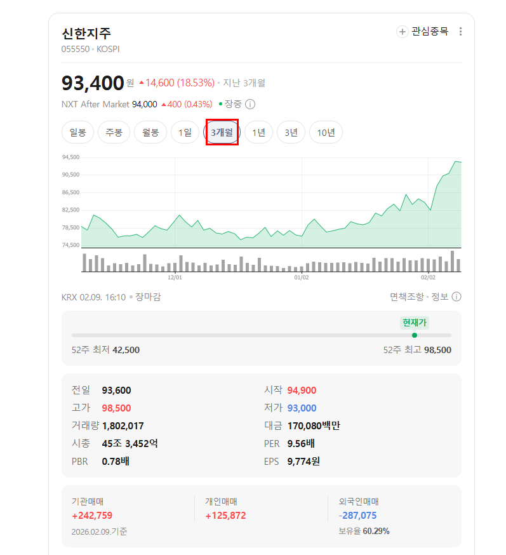The height and width of the screenshot is (555, 506).
Task: Click the KRX 02.09. 16:10 timestamp
Action: (94, 297)
